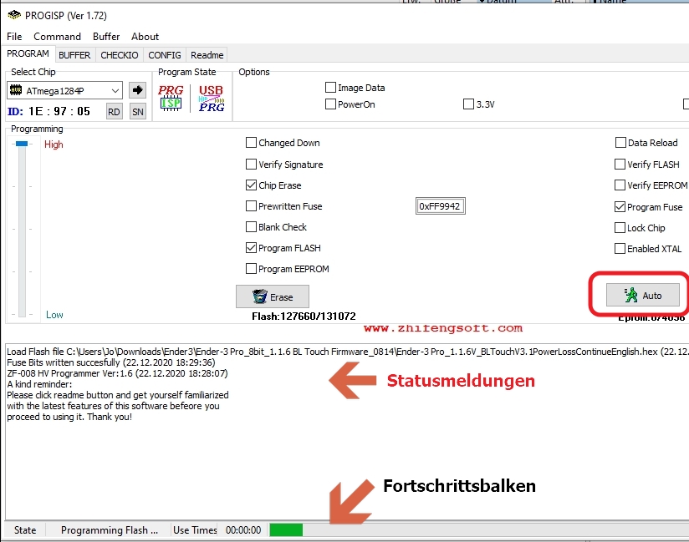Viewport: 689px width, 542px height.
Task: Open the About menu
Action: pyautogui.click(x=145, y=37)
